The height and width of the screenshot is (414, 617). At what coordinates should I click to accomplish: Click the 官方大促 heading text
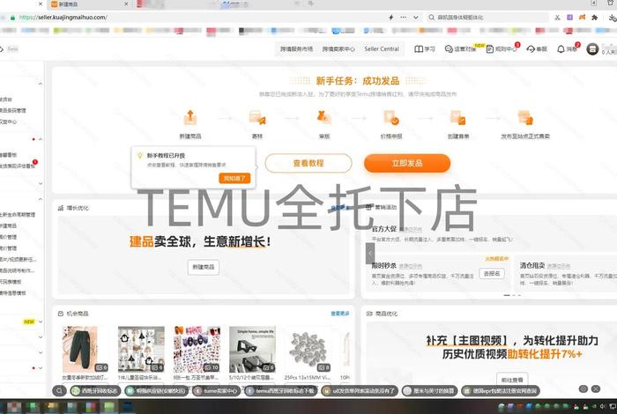383,229
